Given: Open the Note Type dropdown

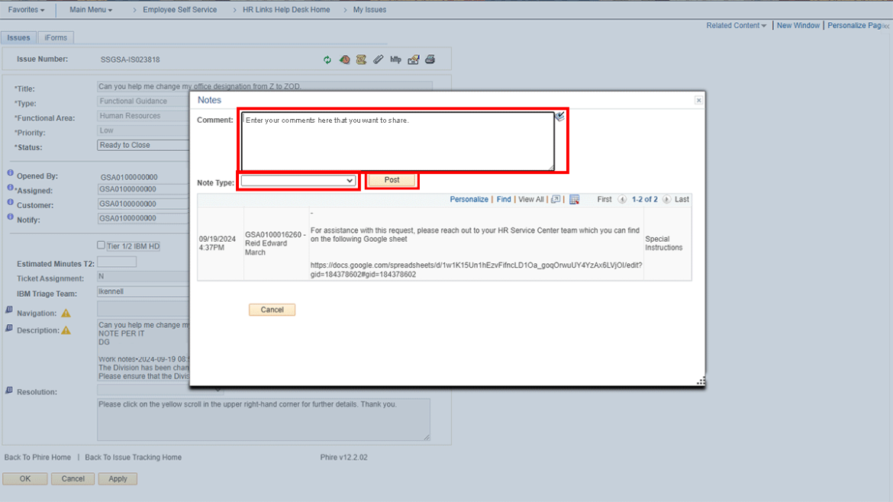Looking at the screenshot, I should point(298,181).
